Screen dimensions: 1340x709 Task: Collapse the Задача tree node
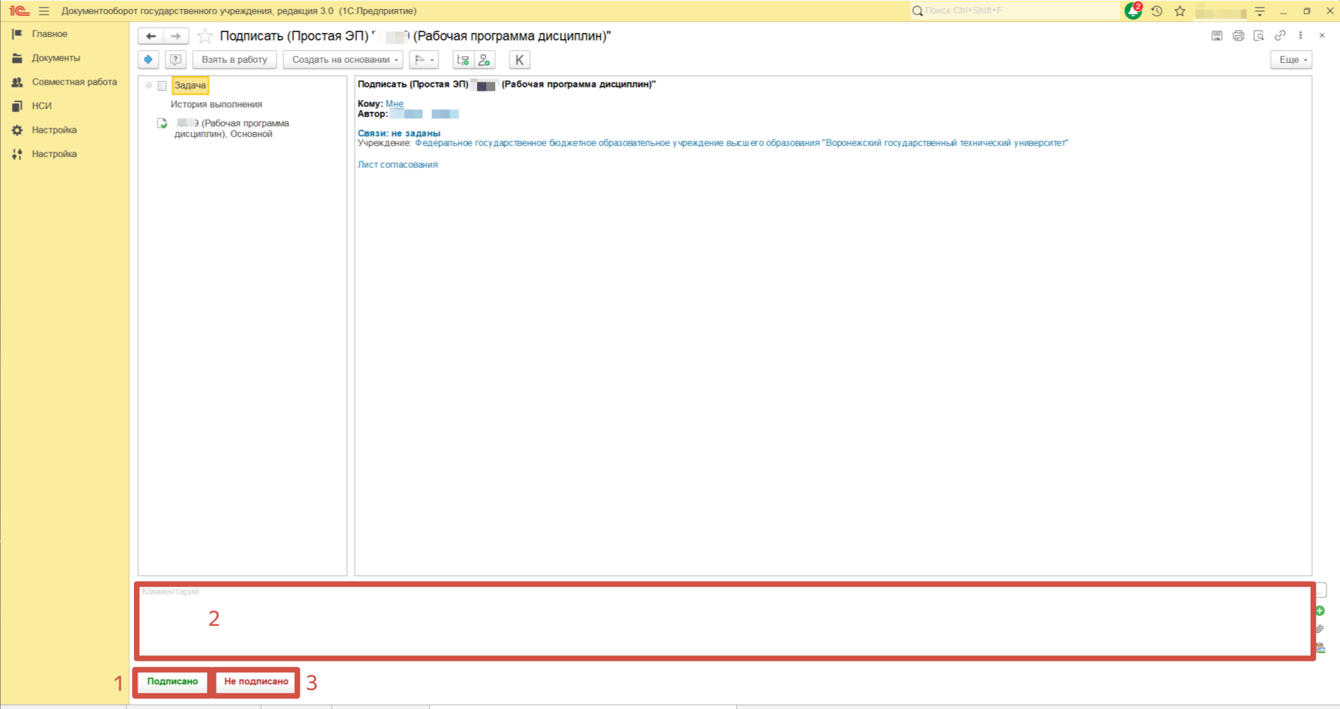[149, 85]
